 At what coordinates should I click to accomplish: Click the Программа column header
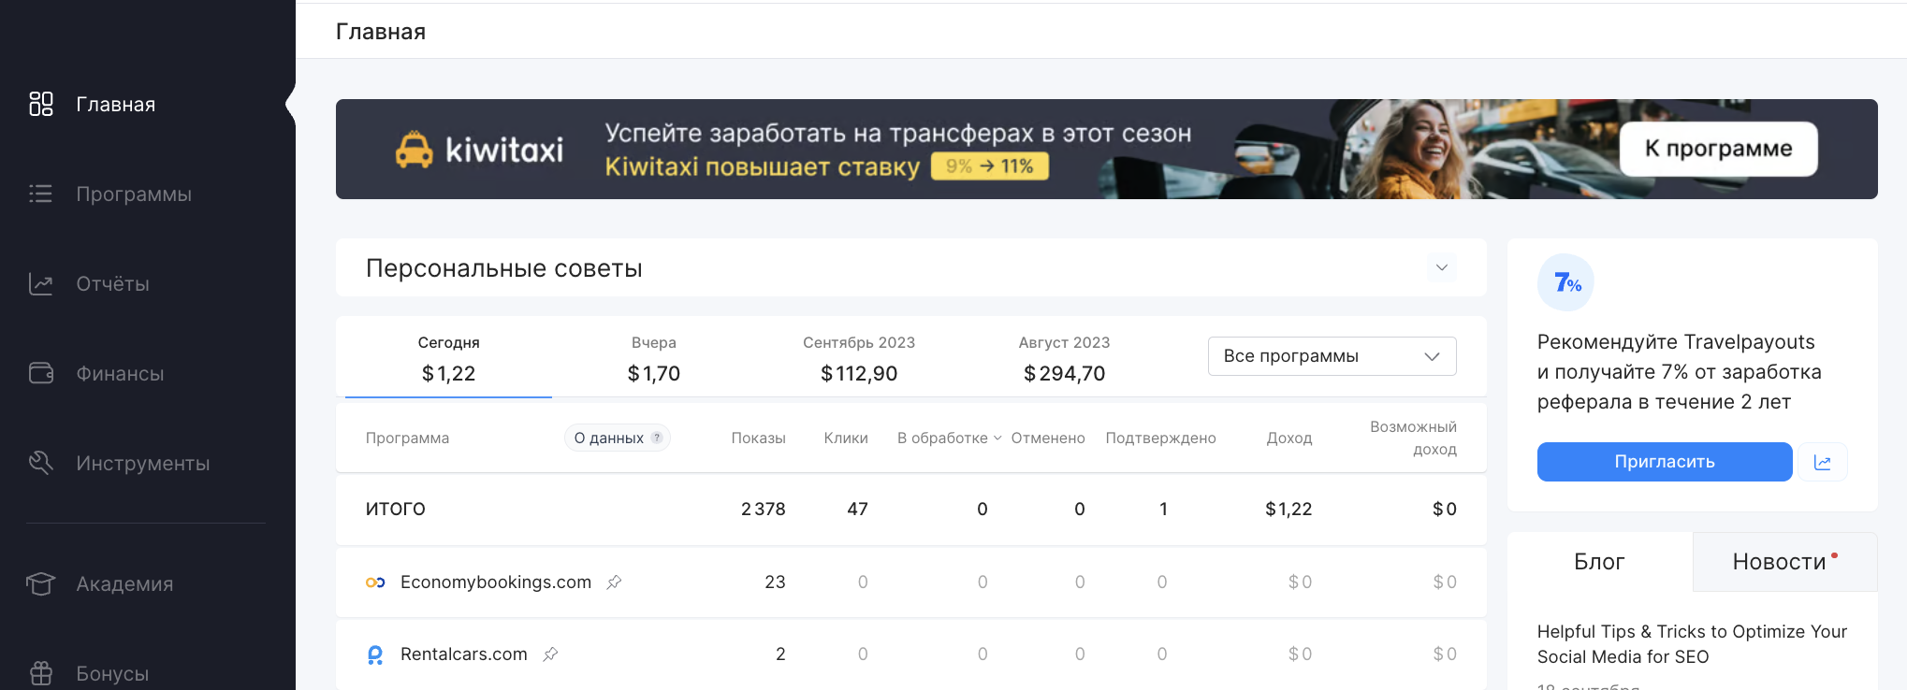coord(407,438)
